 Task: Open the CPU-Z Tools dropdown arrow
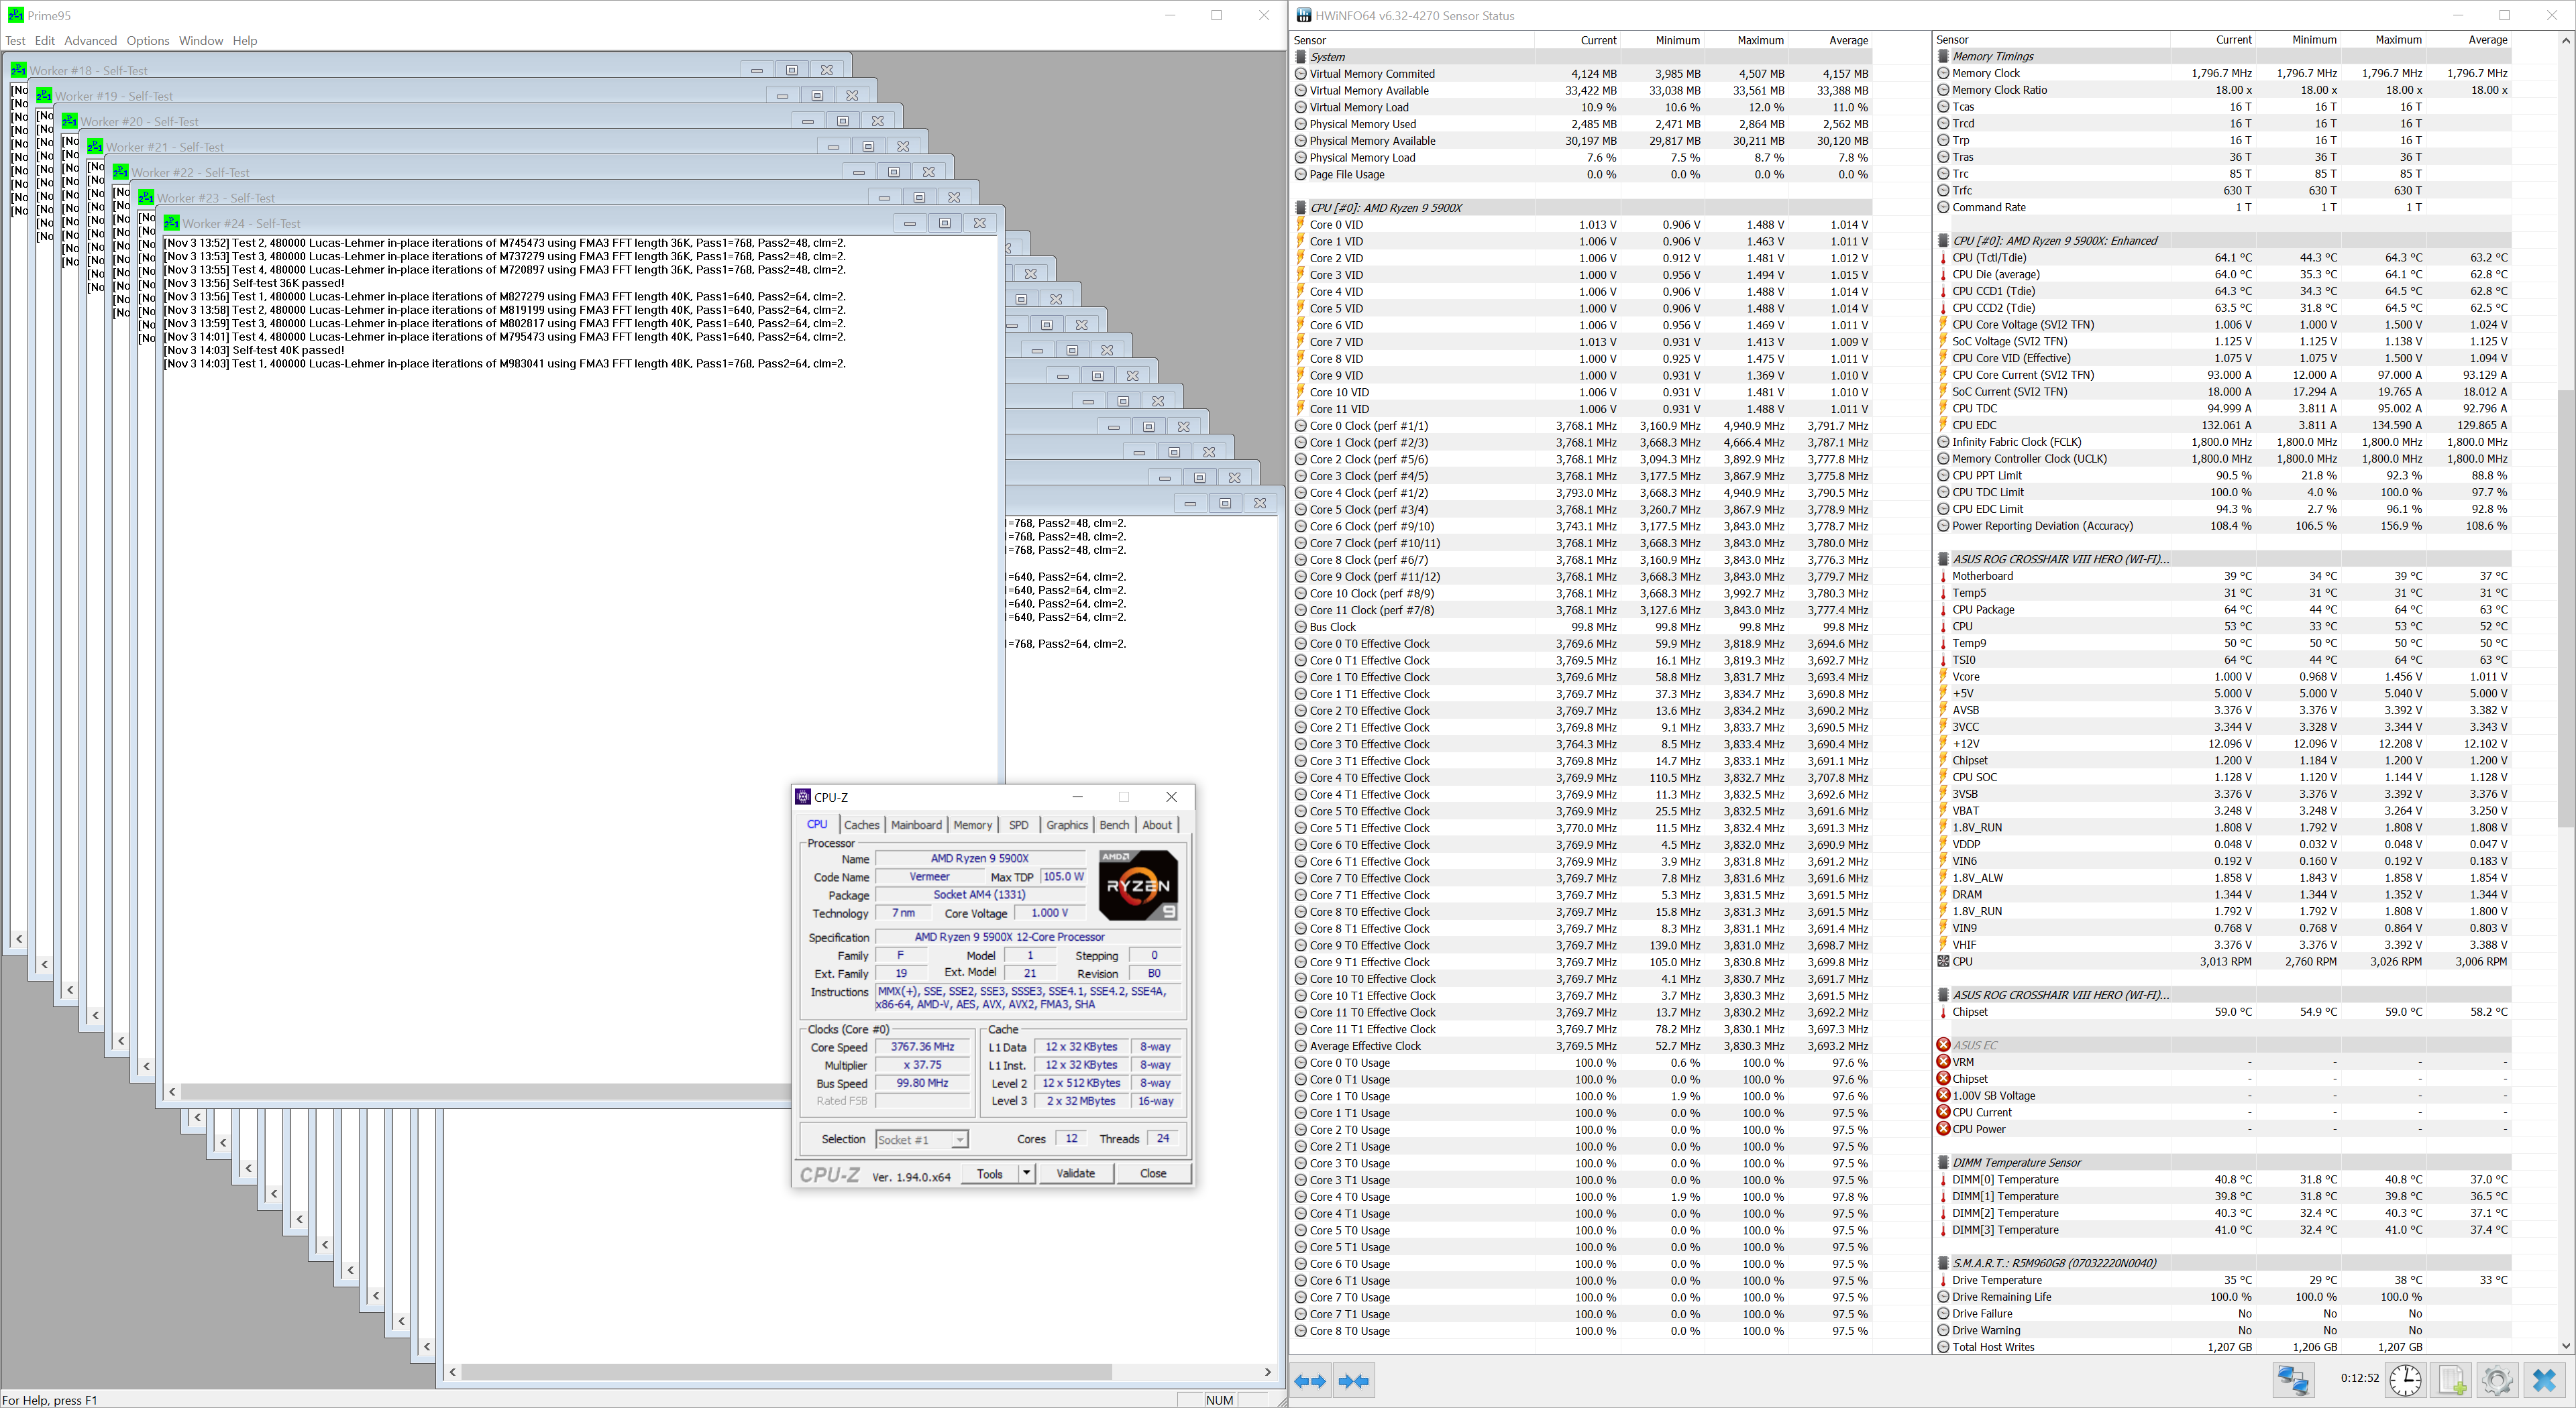(x=1026, y=1173)
